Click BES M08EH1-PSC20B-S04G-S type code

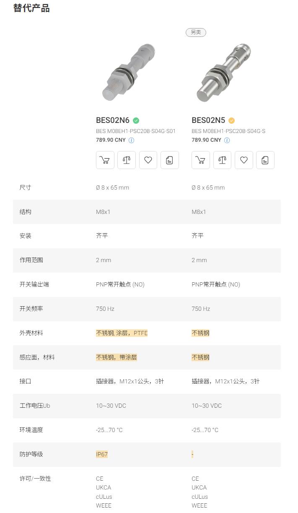228,131
